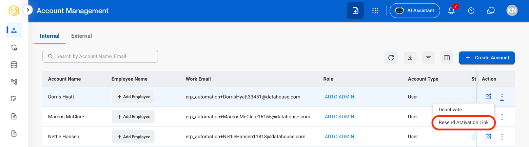Expand the sidebar with the arrow button
The image size is (529, 147).
pos(28,10)
